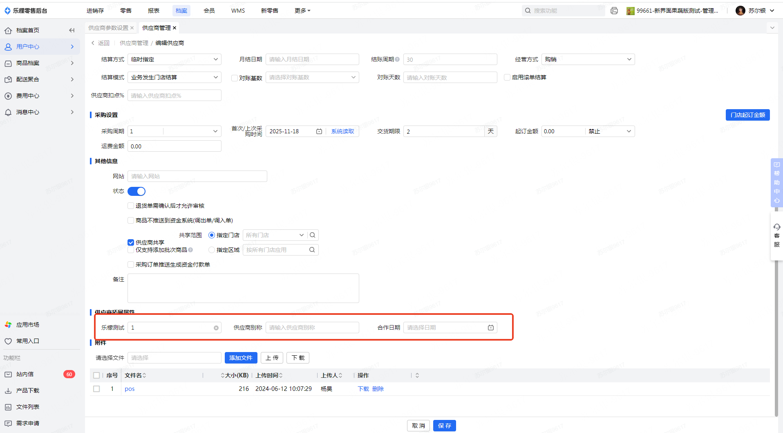The width and height of the screenshot is (783, 433).
Task: Open the 结算方式 dropdown
Action: click(x=174, y=59)
